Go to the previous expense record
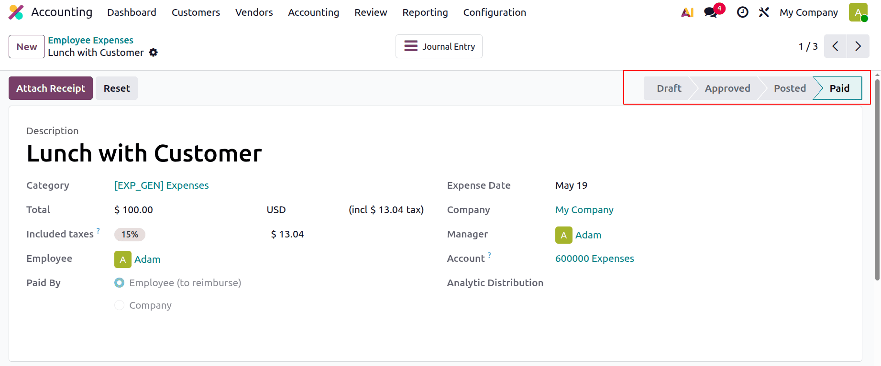Image resolution: width=881 pixels, height=366 pixels. [835, 46]
